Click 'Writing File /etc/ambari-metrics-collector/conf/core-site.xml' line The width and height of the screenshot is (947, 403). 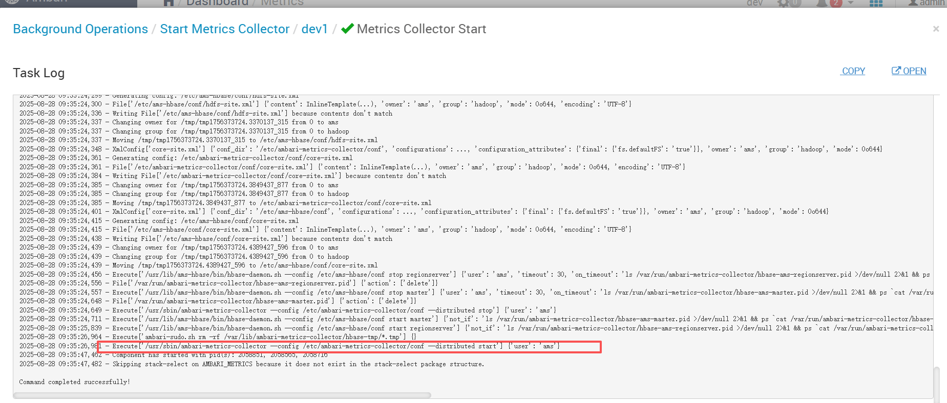pyautogui.click(x=233, y=176)
